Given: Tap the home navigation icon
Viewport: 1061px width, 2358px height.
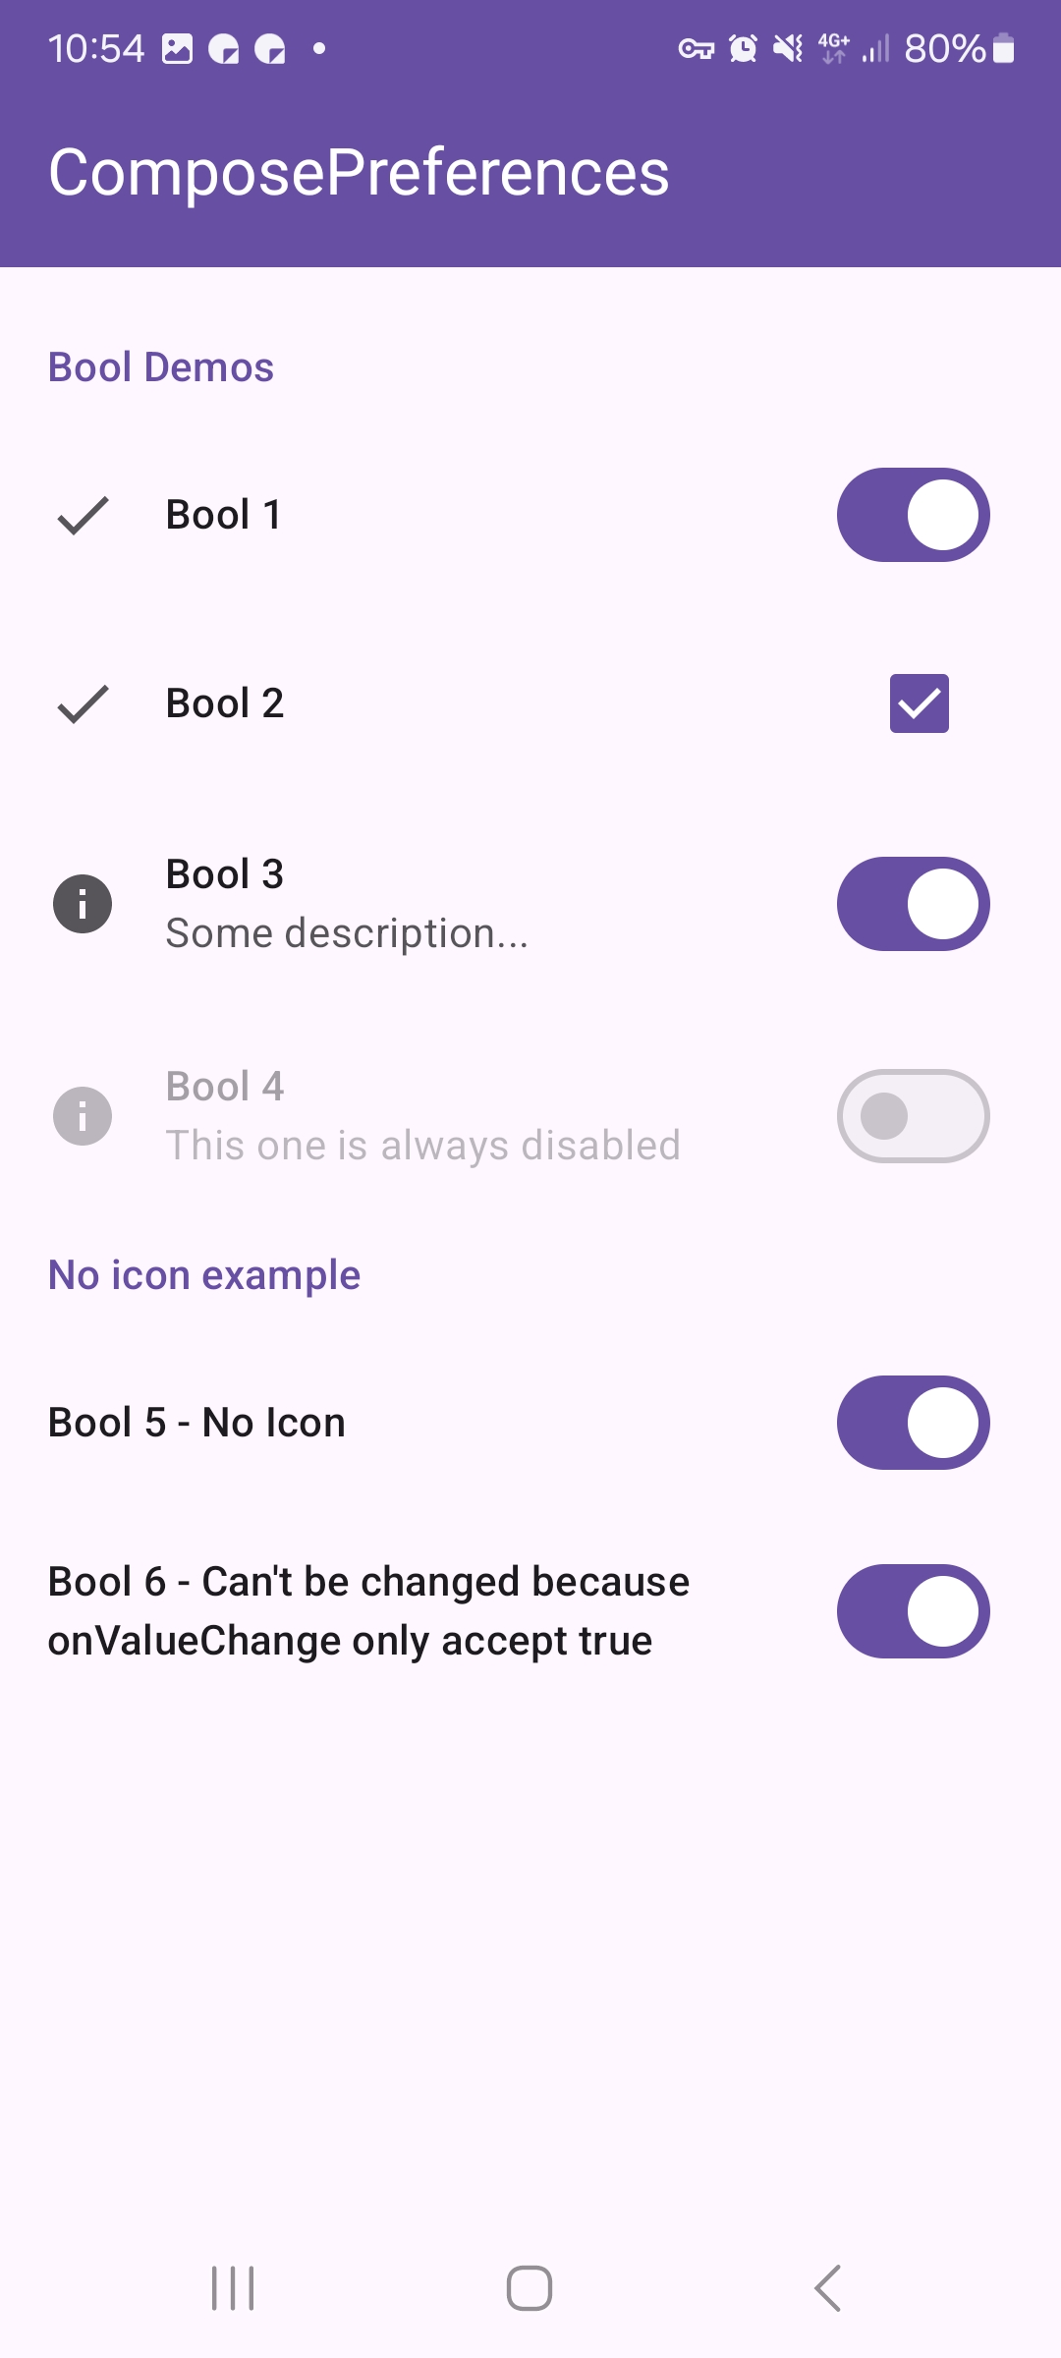Looking at the screenshot, I should click(x=530, y=2288).
